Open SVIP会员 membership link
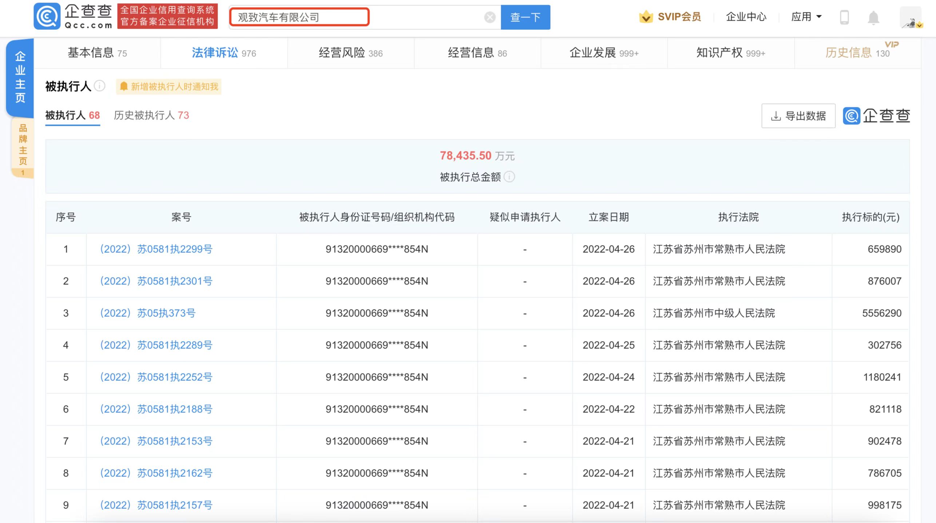 click(x=679, y=17)
